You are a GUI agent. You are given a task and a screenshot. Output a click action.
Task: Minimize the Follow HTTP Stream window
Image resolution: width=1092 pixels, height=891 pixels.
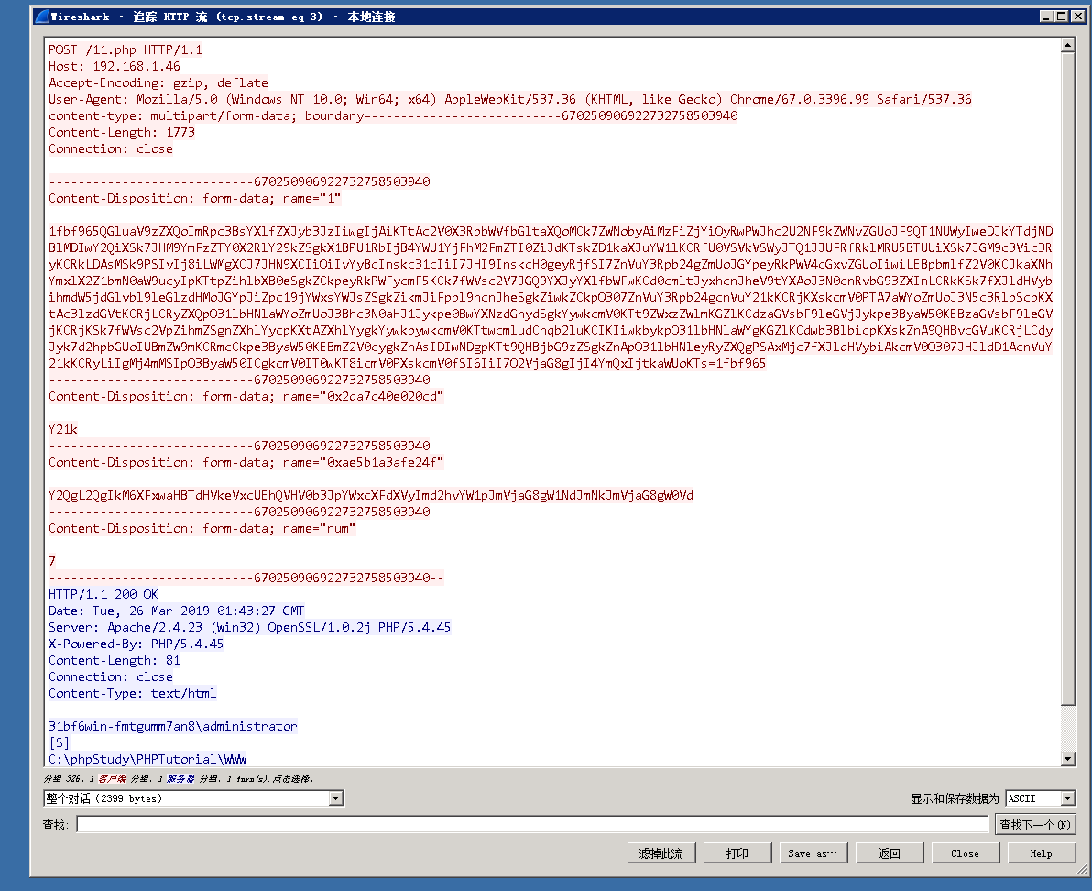point(1046,16)
